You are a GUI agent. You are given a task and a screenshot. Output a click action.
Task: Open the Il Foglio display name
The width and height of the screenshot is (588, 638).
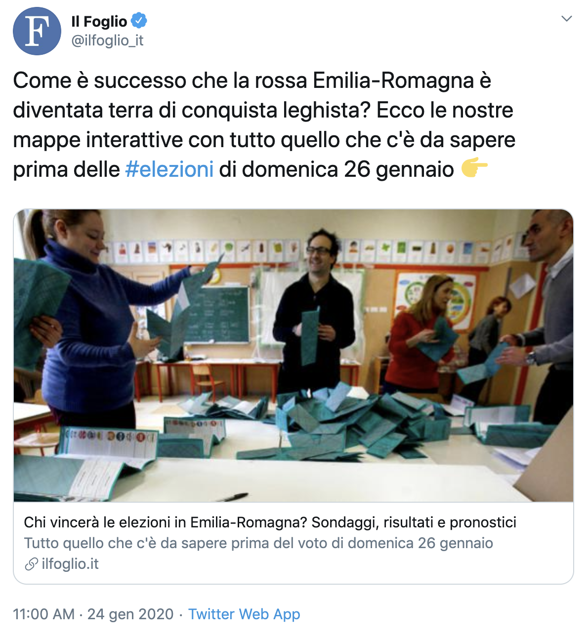click(99, 21)
